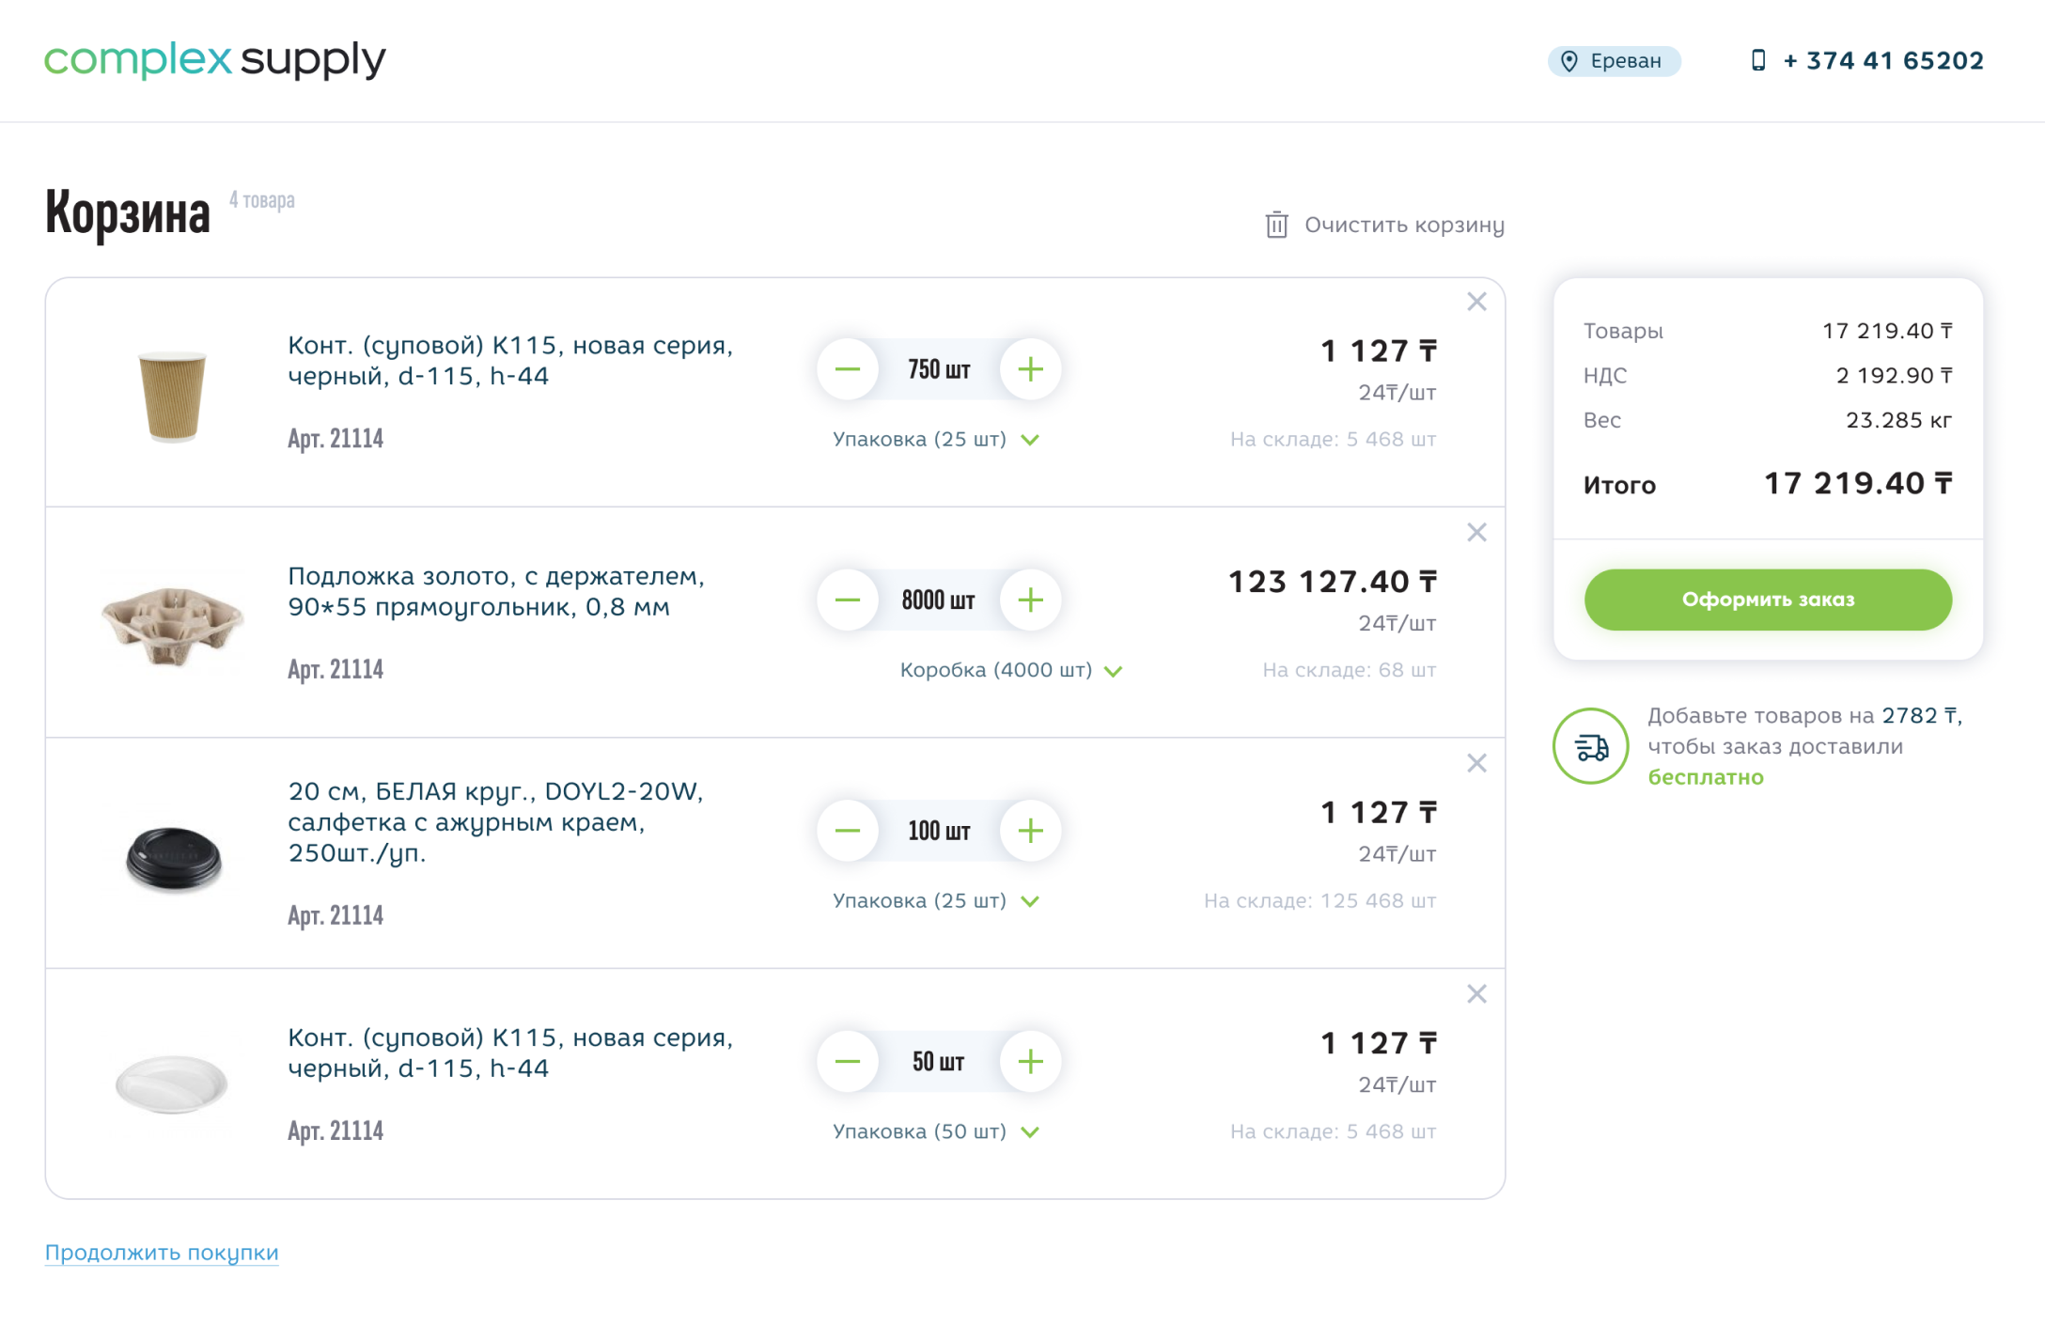Decrease quantity of the 8000 шт item
This screenshot has height=1325, width=2045.
[848, 600]
